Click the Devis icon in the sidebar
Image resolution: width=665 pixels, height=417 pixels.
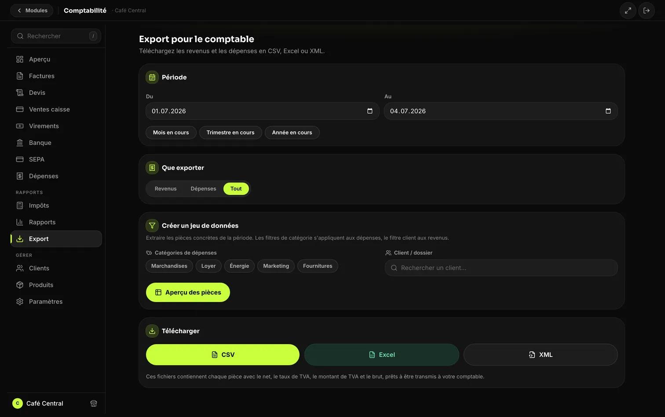20,93
